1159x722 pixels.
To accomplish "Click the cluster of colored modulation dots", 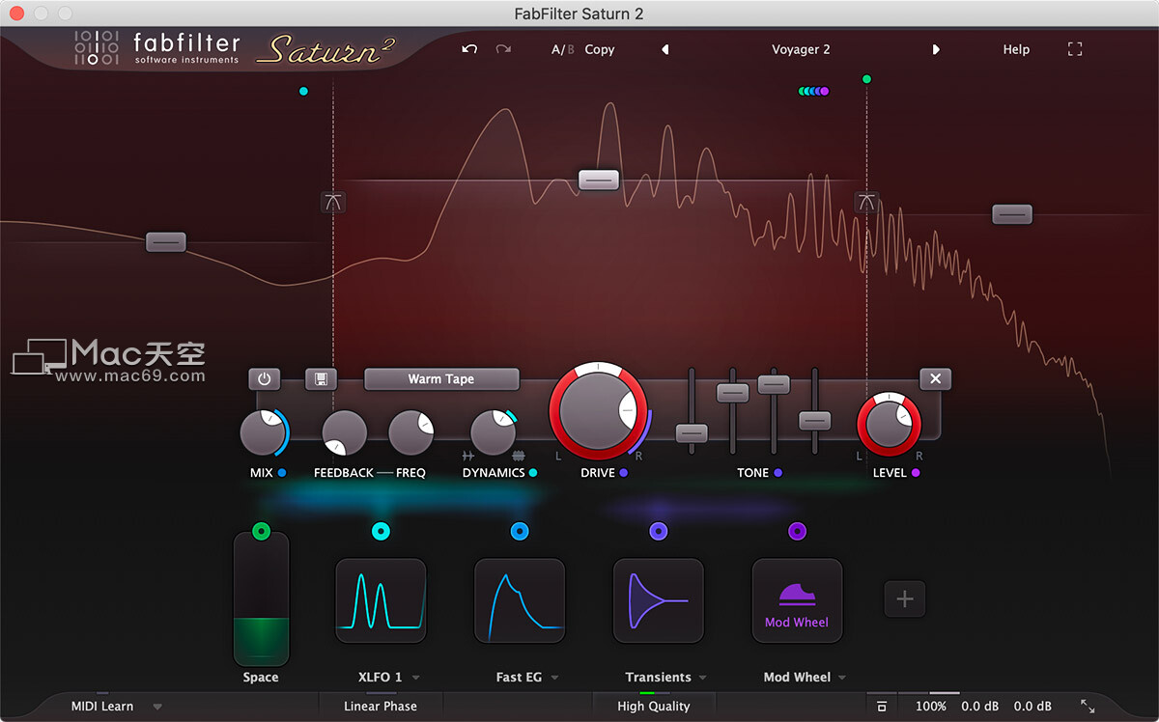I will pyautogui.click(x=813, y=92).
